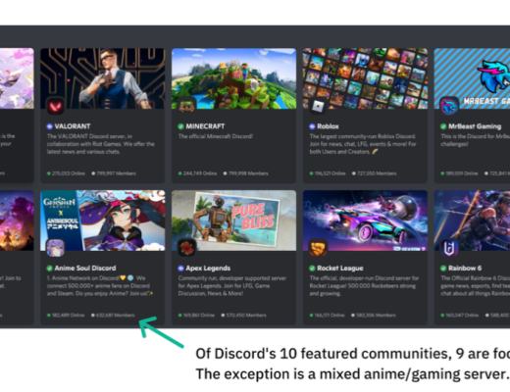Click the VALORANT server logo icon
Image resolution: width=510 pixels, height=392 pixels.
click(x=56, y=106)
